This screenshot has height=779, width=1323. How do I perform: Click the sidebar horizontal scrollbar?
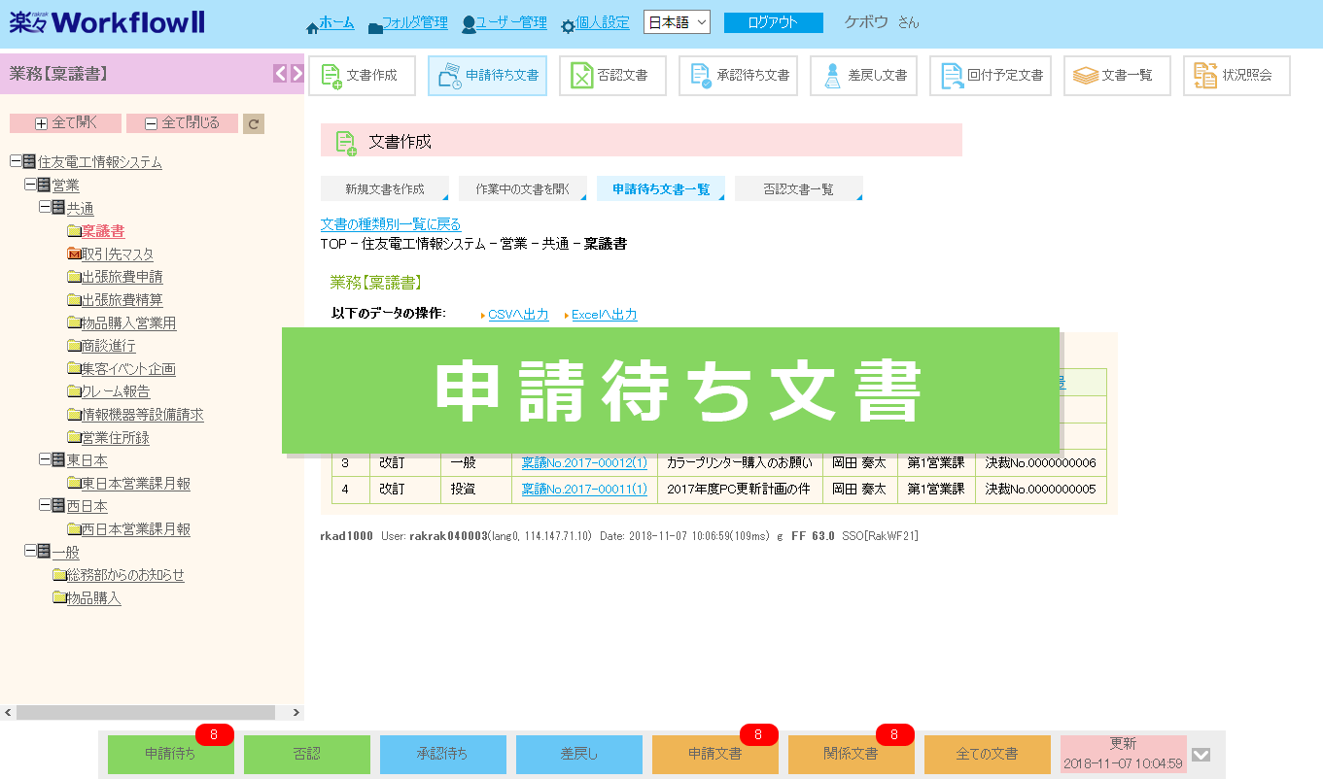tap(153, 712)
